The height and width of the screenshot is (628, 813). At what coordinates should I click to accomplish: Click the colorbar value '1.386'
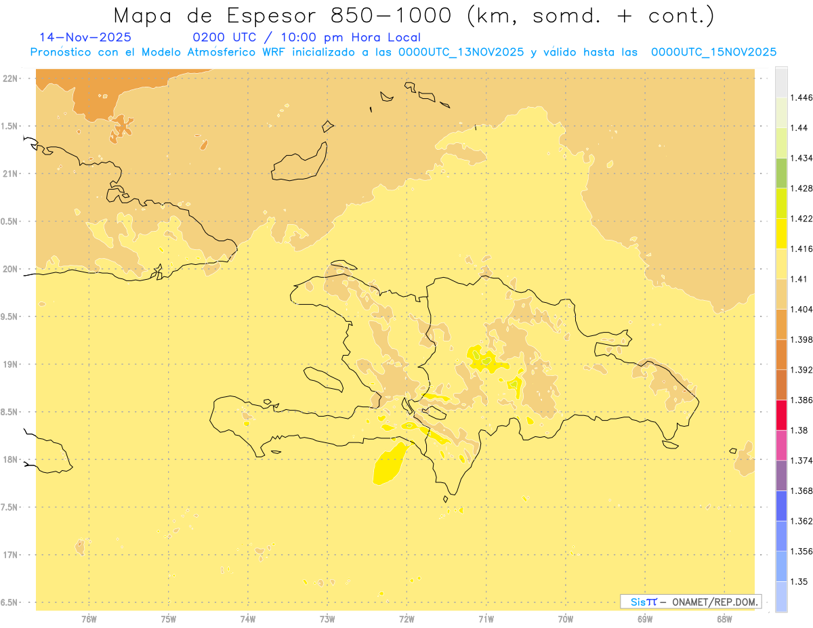coord(802,400)
